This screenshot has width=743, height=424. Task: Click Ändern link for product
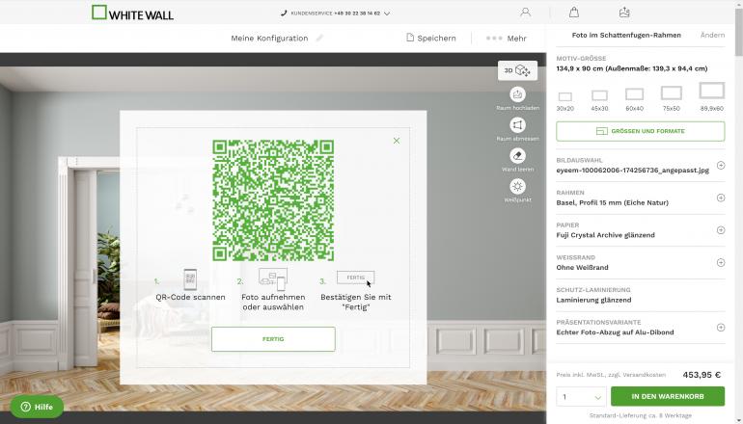pyautogui.click(x=712, y=35)
